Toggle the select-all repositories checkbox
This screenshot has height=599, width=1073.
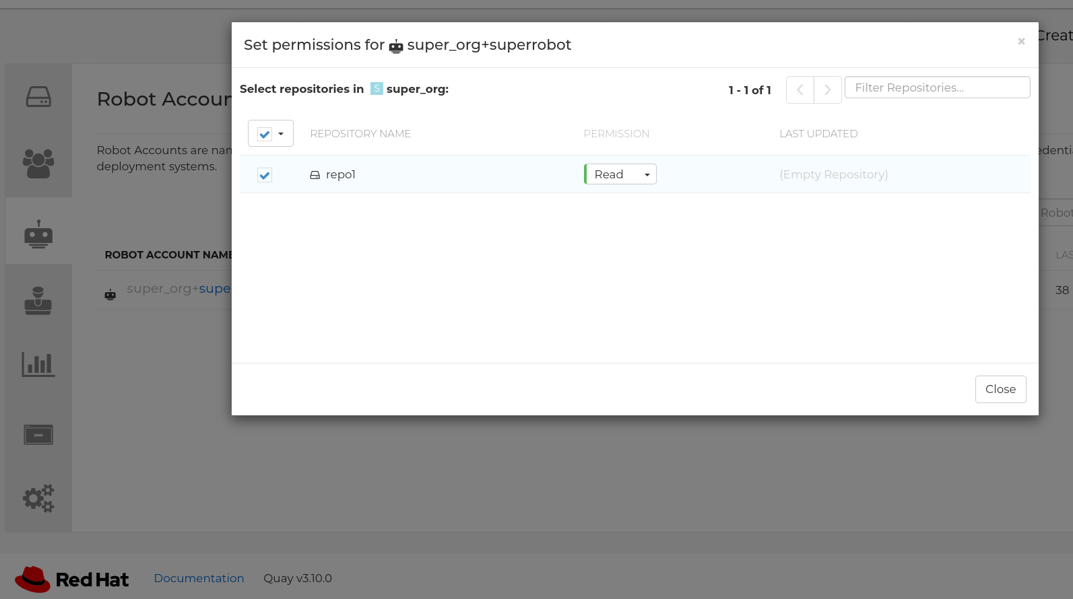point(265,134)
